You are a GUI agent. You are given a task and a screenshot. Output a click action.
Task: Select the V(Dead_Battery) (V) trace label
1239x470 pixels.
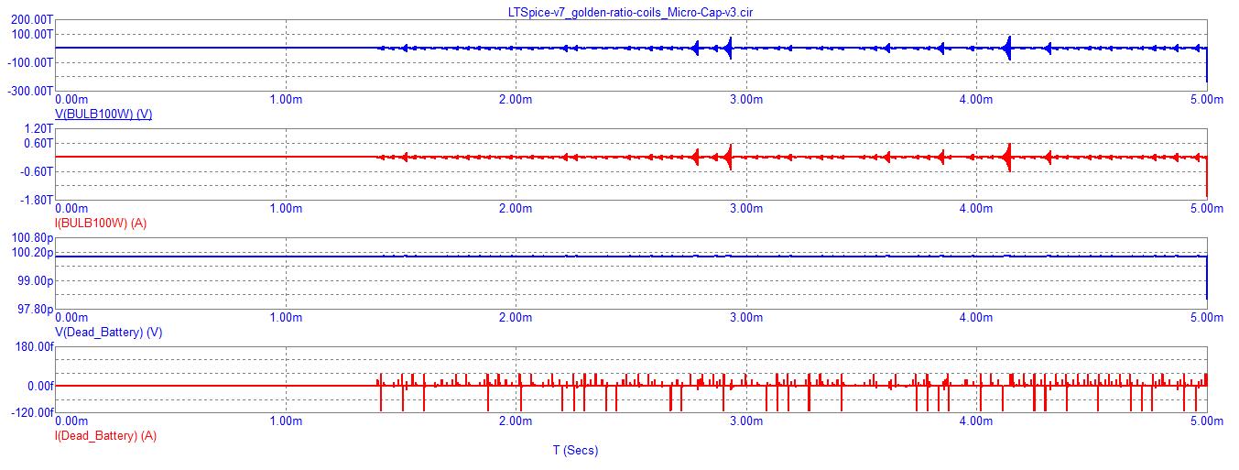(x=109, y=333)
